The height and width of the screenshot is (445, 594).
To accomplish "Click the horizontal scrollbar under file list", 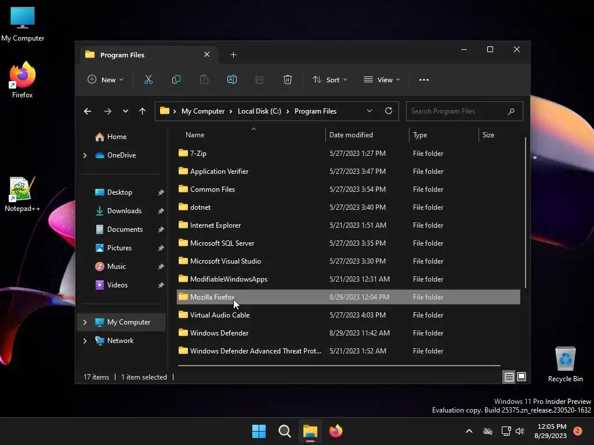I will [339, 366].
